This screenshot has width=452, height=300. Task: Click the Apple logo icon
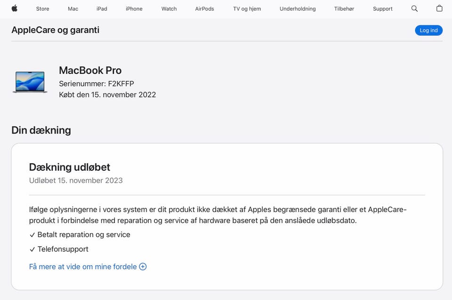(x=15, y=8)
